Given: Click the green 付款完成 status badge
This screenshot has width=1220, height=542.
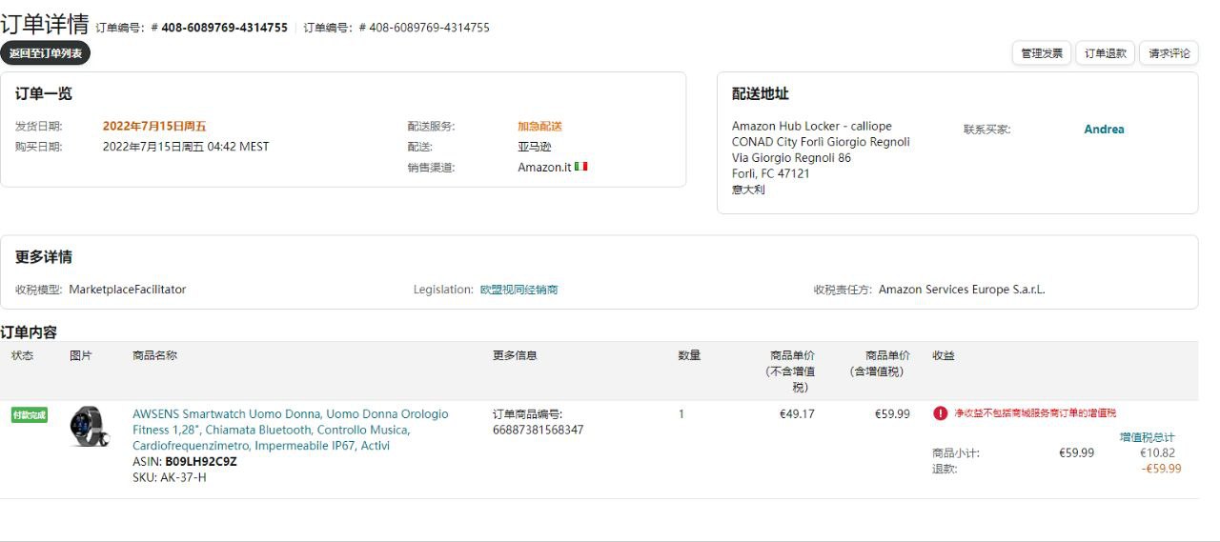Looking at the screenshot, I should click(30, 415).
